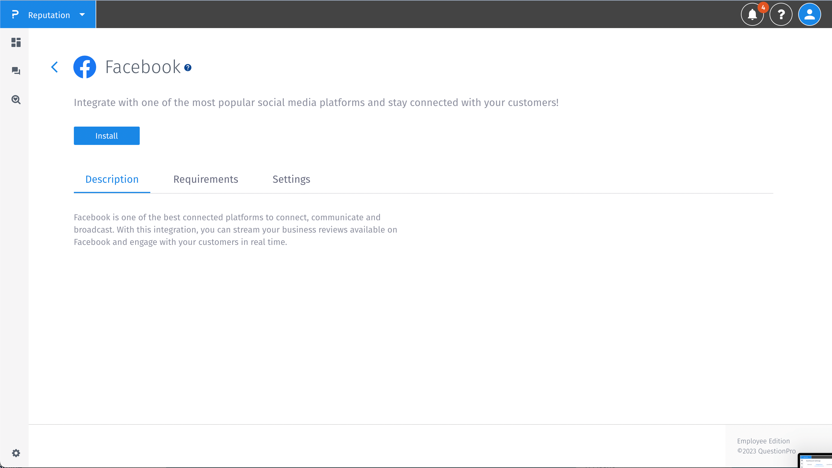Click the ©2023 QuestionPro footer text
Screen dimensions: 832x468
click(x=766, y=451)
